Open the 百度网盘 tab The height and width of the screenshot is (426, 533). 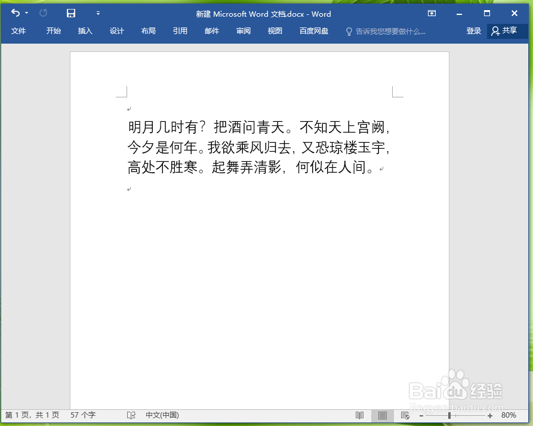(x=314, y=31)
